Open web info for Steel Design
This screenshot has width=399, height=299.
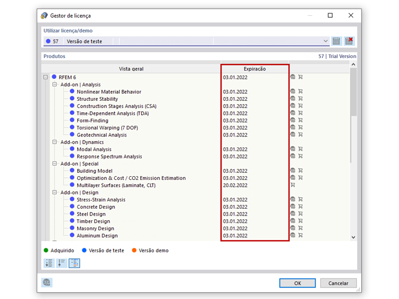point(293,213)
